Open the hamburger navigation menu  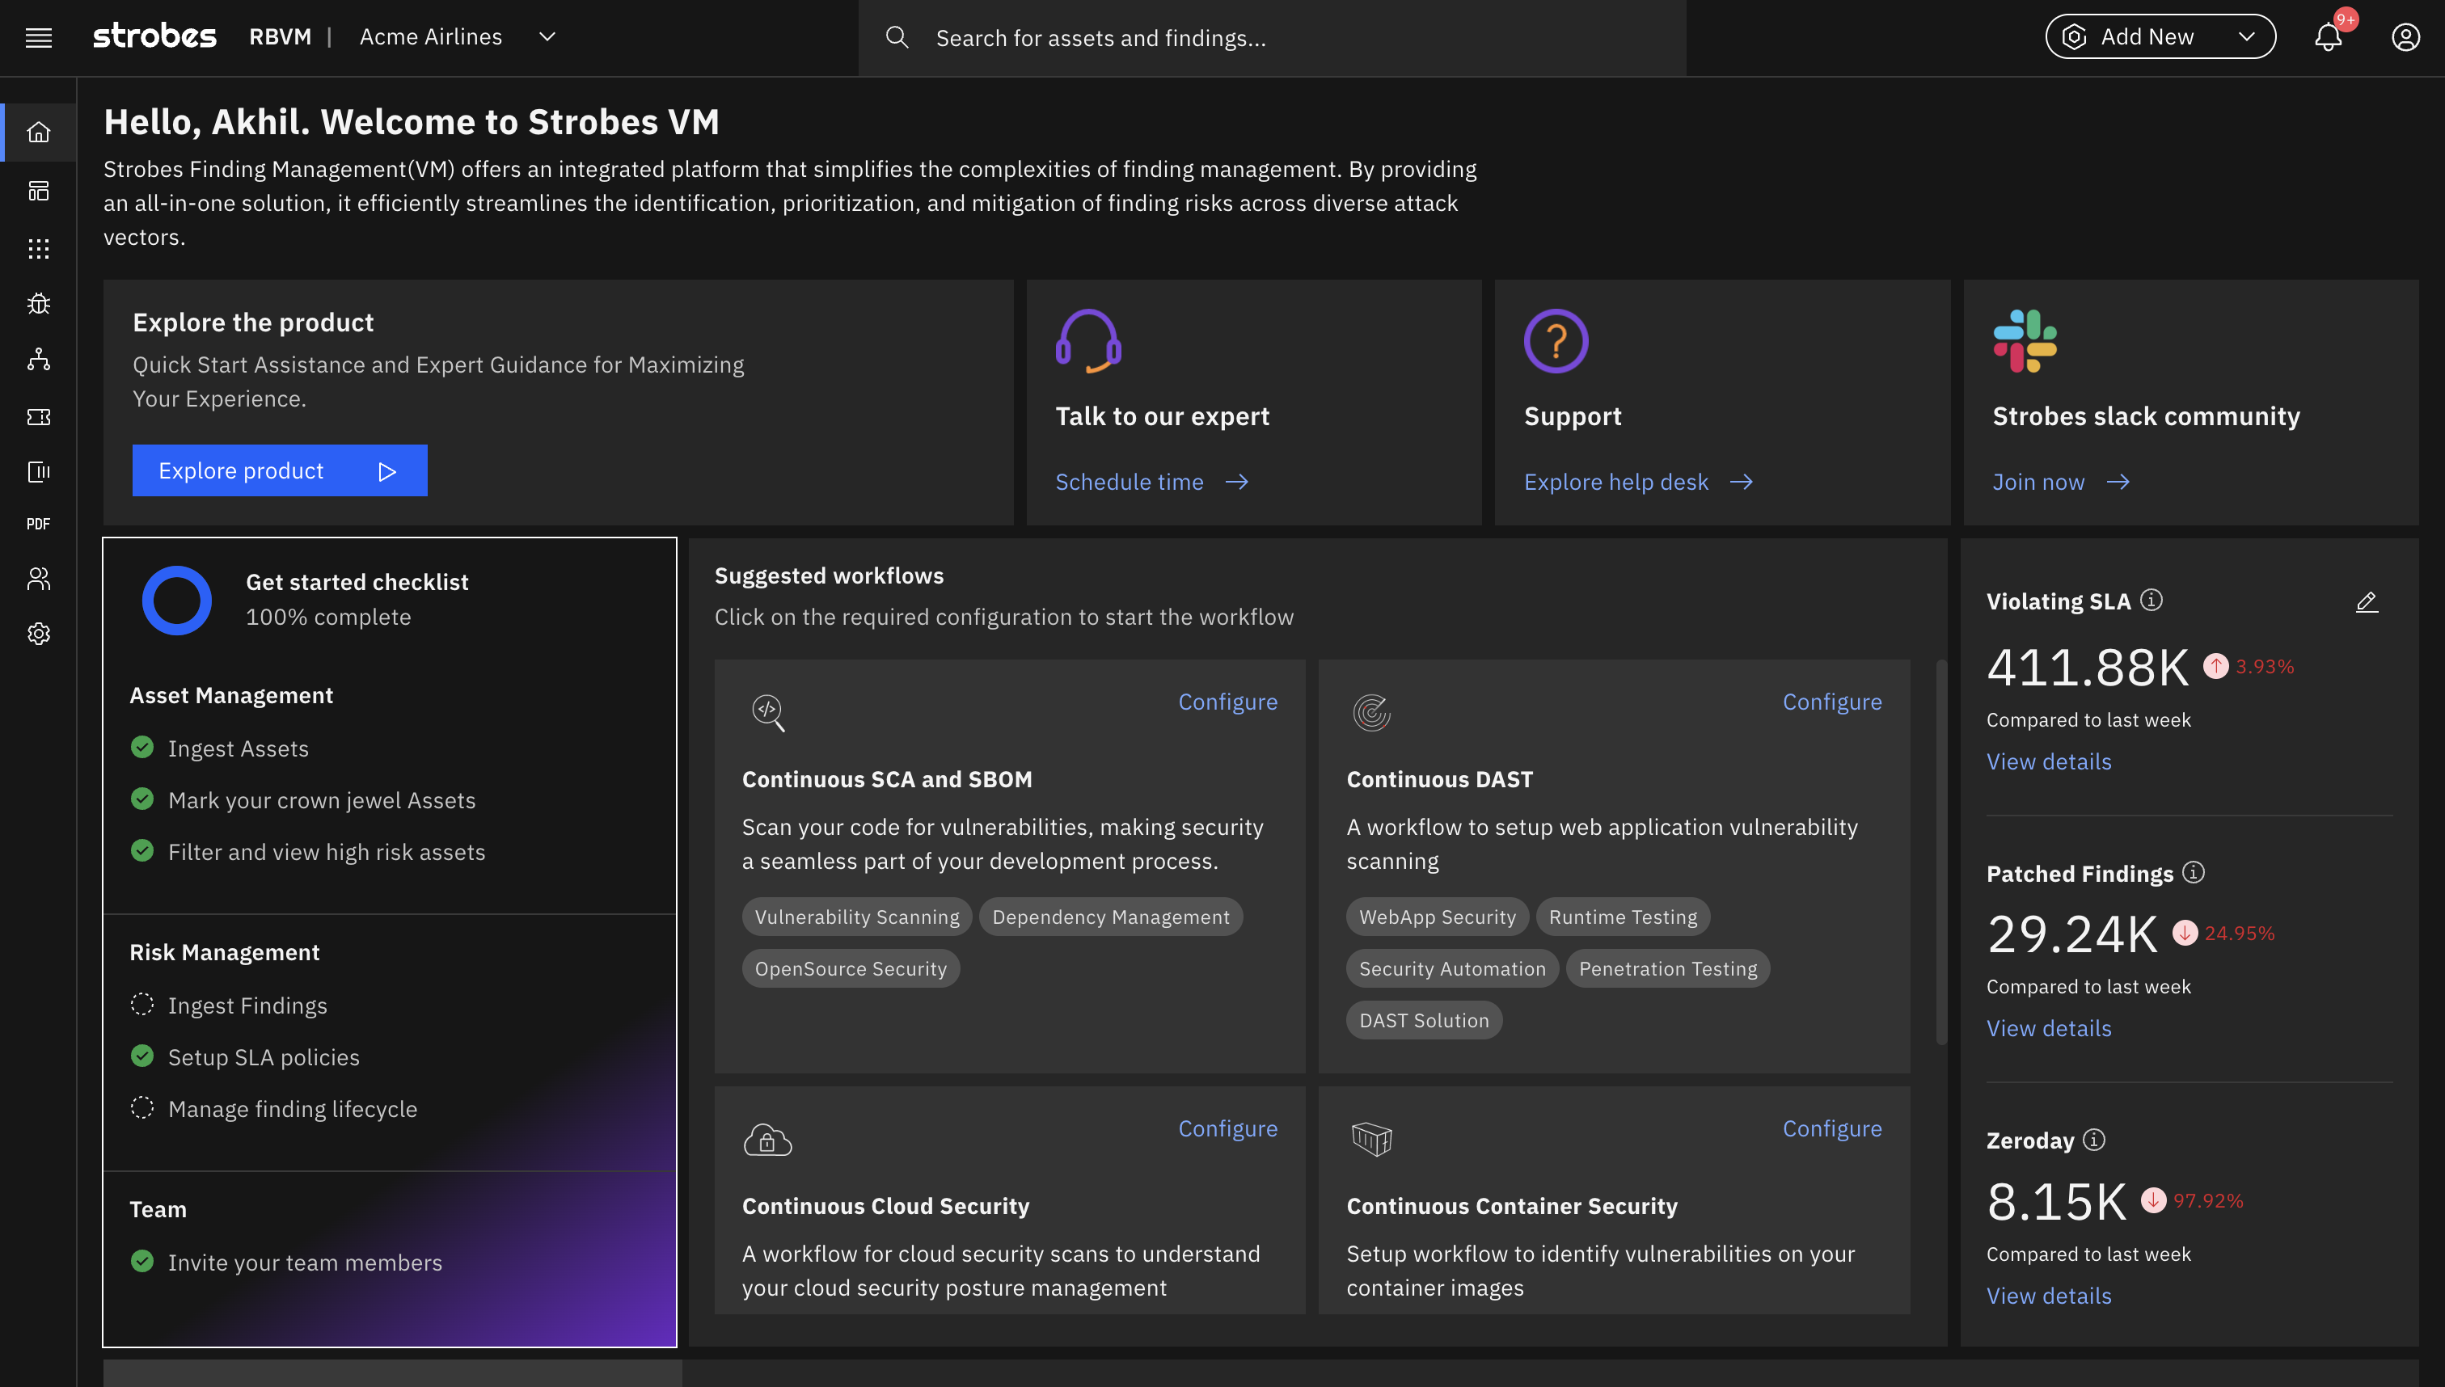click(x=38, y=37)
